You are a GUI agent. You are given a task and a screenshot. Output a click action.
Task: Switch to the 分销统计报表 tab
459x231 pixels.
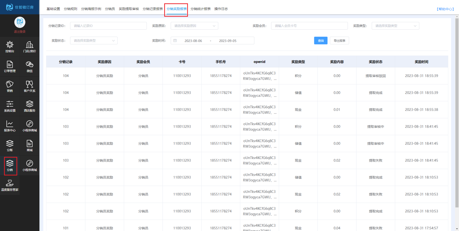click(200, 9)
